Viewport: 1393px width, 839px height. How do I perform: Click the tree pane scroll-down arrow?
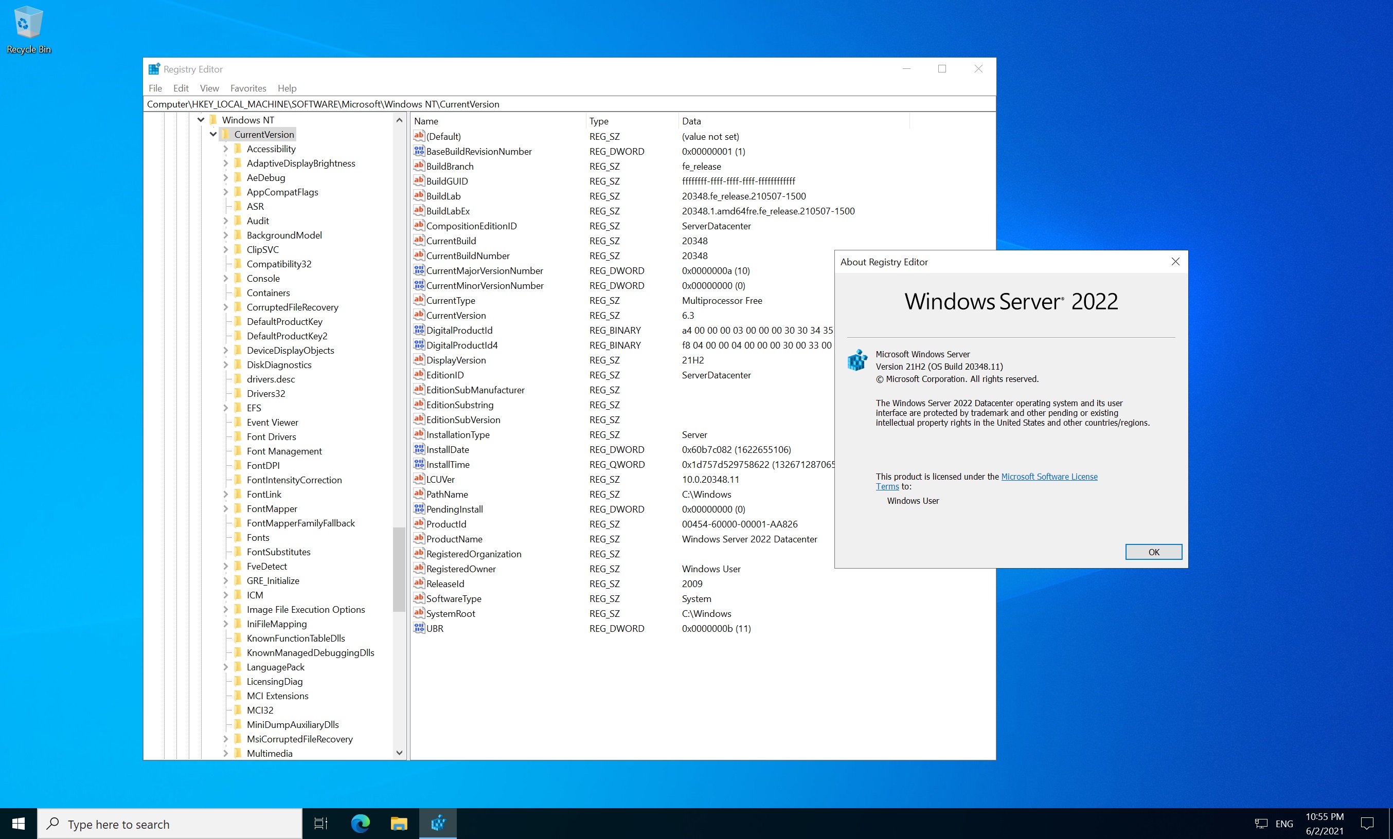399,753
